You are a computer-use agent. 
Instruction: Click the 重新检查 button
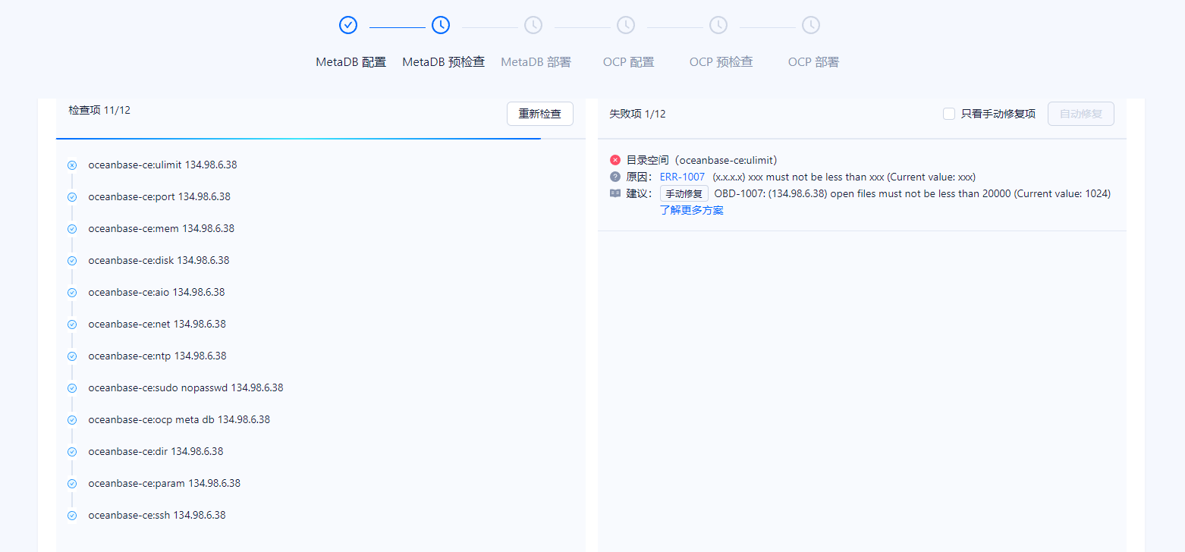(x=540, y=114)
